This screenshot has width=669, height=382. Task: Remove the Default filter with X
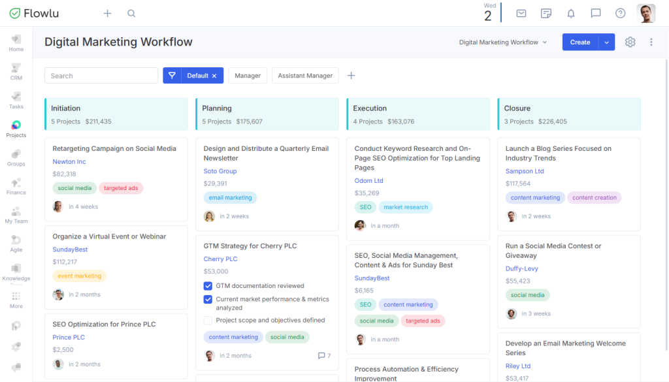(x=214, y=76)
